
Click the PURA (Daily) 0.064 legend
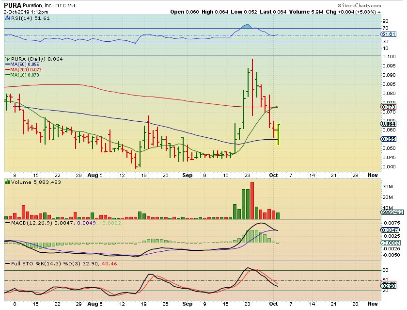37,59
